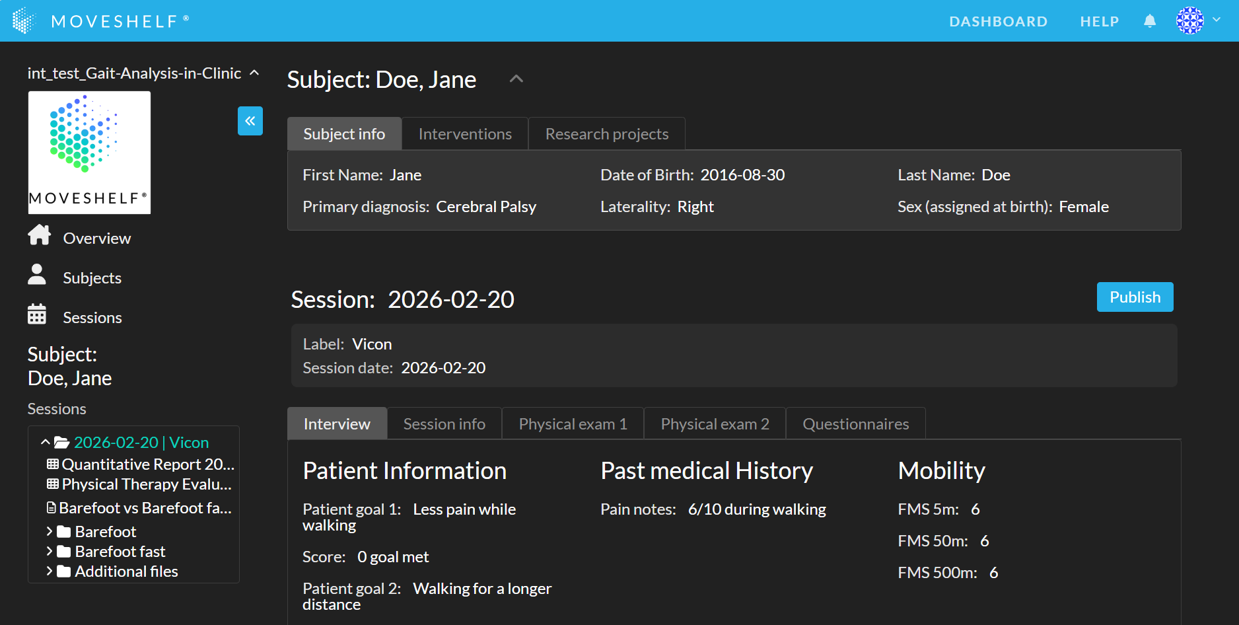Open the notifications bell
Viewport: 1239px width, 625px height.
(x=1149, y=21)
